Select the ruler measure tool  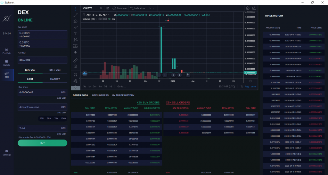76,60
